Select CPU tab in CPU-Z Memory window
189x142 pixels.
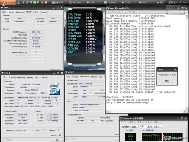(4, 12)
